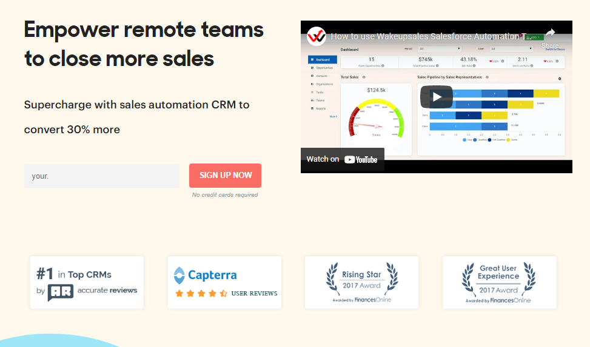590x347 pixels.
Task: Click the $124.5k total sales gauge in video
Action: [377, 117]
